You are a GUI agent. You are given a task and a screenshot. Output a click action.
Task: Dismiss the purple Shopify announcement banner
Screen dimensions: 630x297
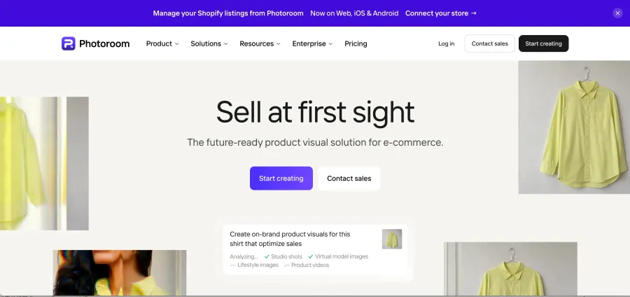[x=617, y=13]
